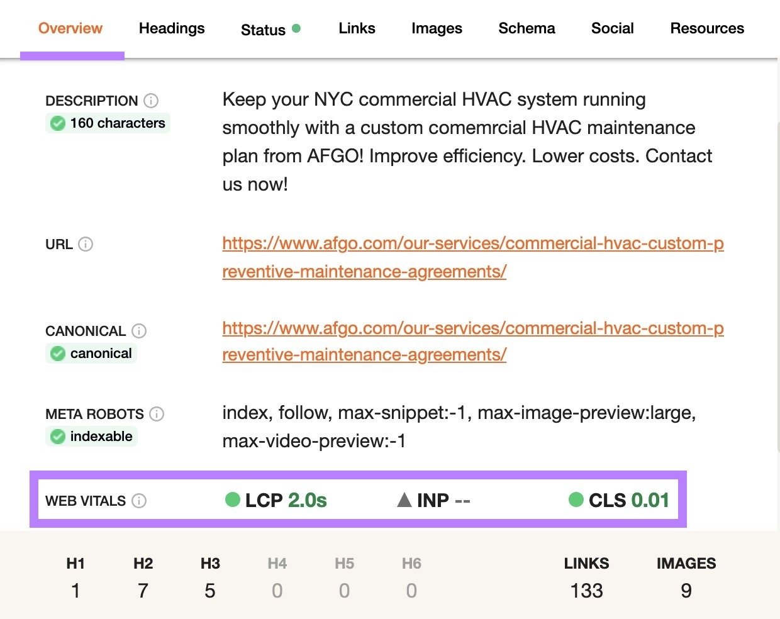Image resolution: width=780 pixels, height=619 pixels.
Task: Click the 160 characters check badge
Action: tap(107, 123)
